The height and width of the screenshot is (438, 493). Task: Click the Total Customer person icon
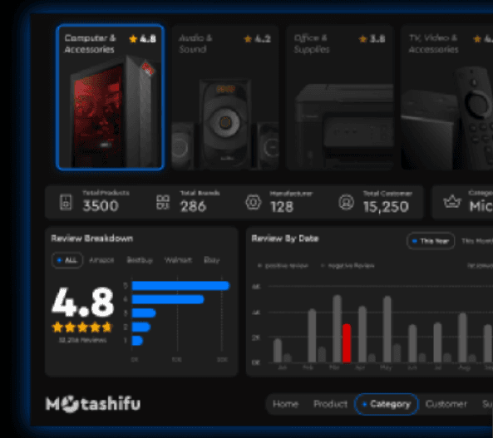346,202
